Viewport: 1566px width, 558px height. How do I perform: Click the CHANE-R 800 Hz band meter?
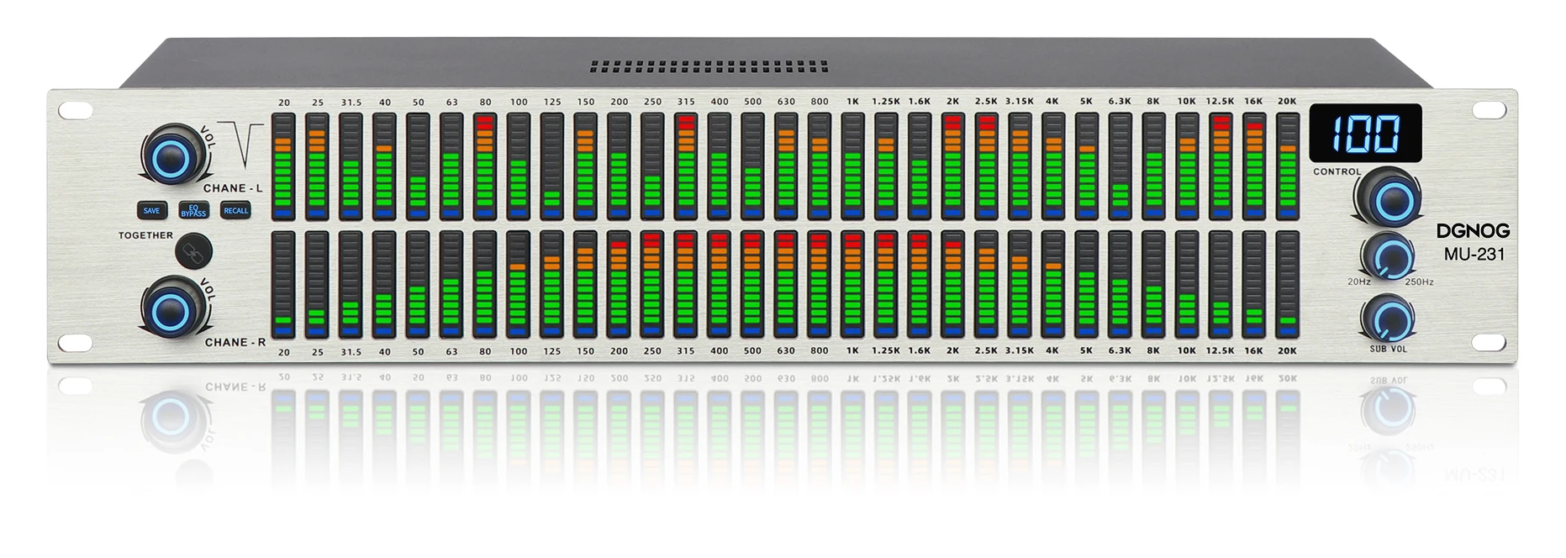(820, 285)
